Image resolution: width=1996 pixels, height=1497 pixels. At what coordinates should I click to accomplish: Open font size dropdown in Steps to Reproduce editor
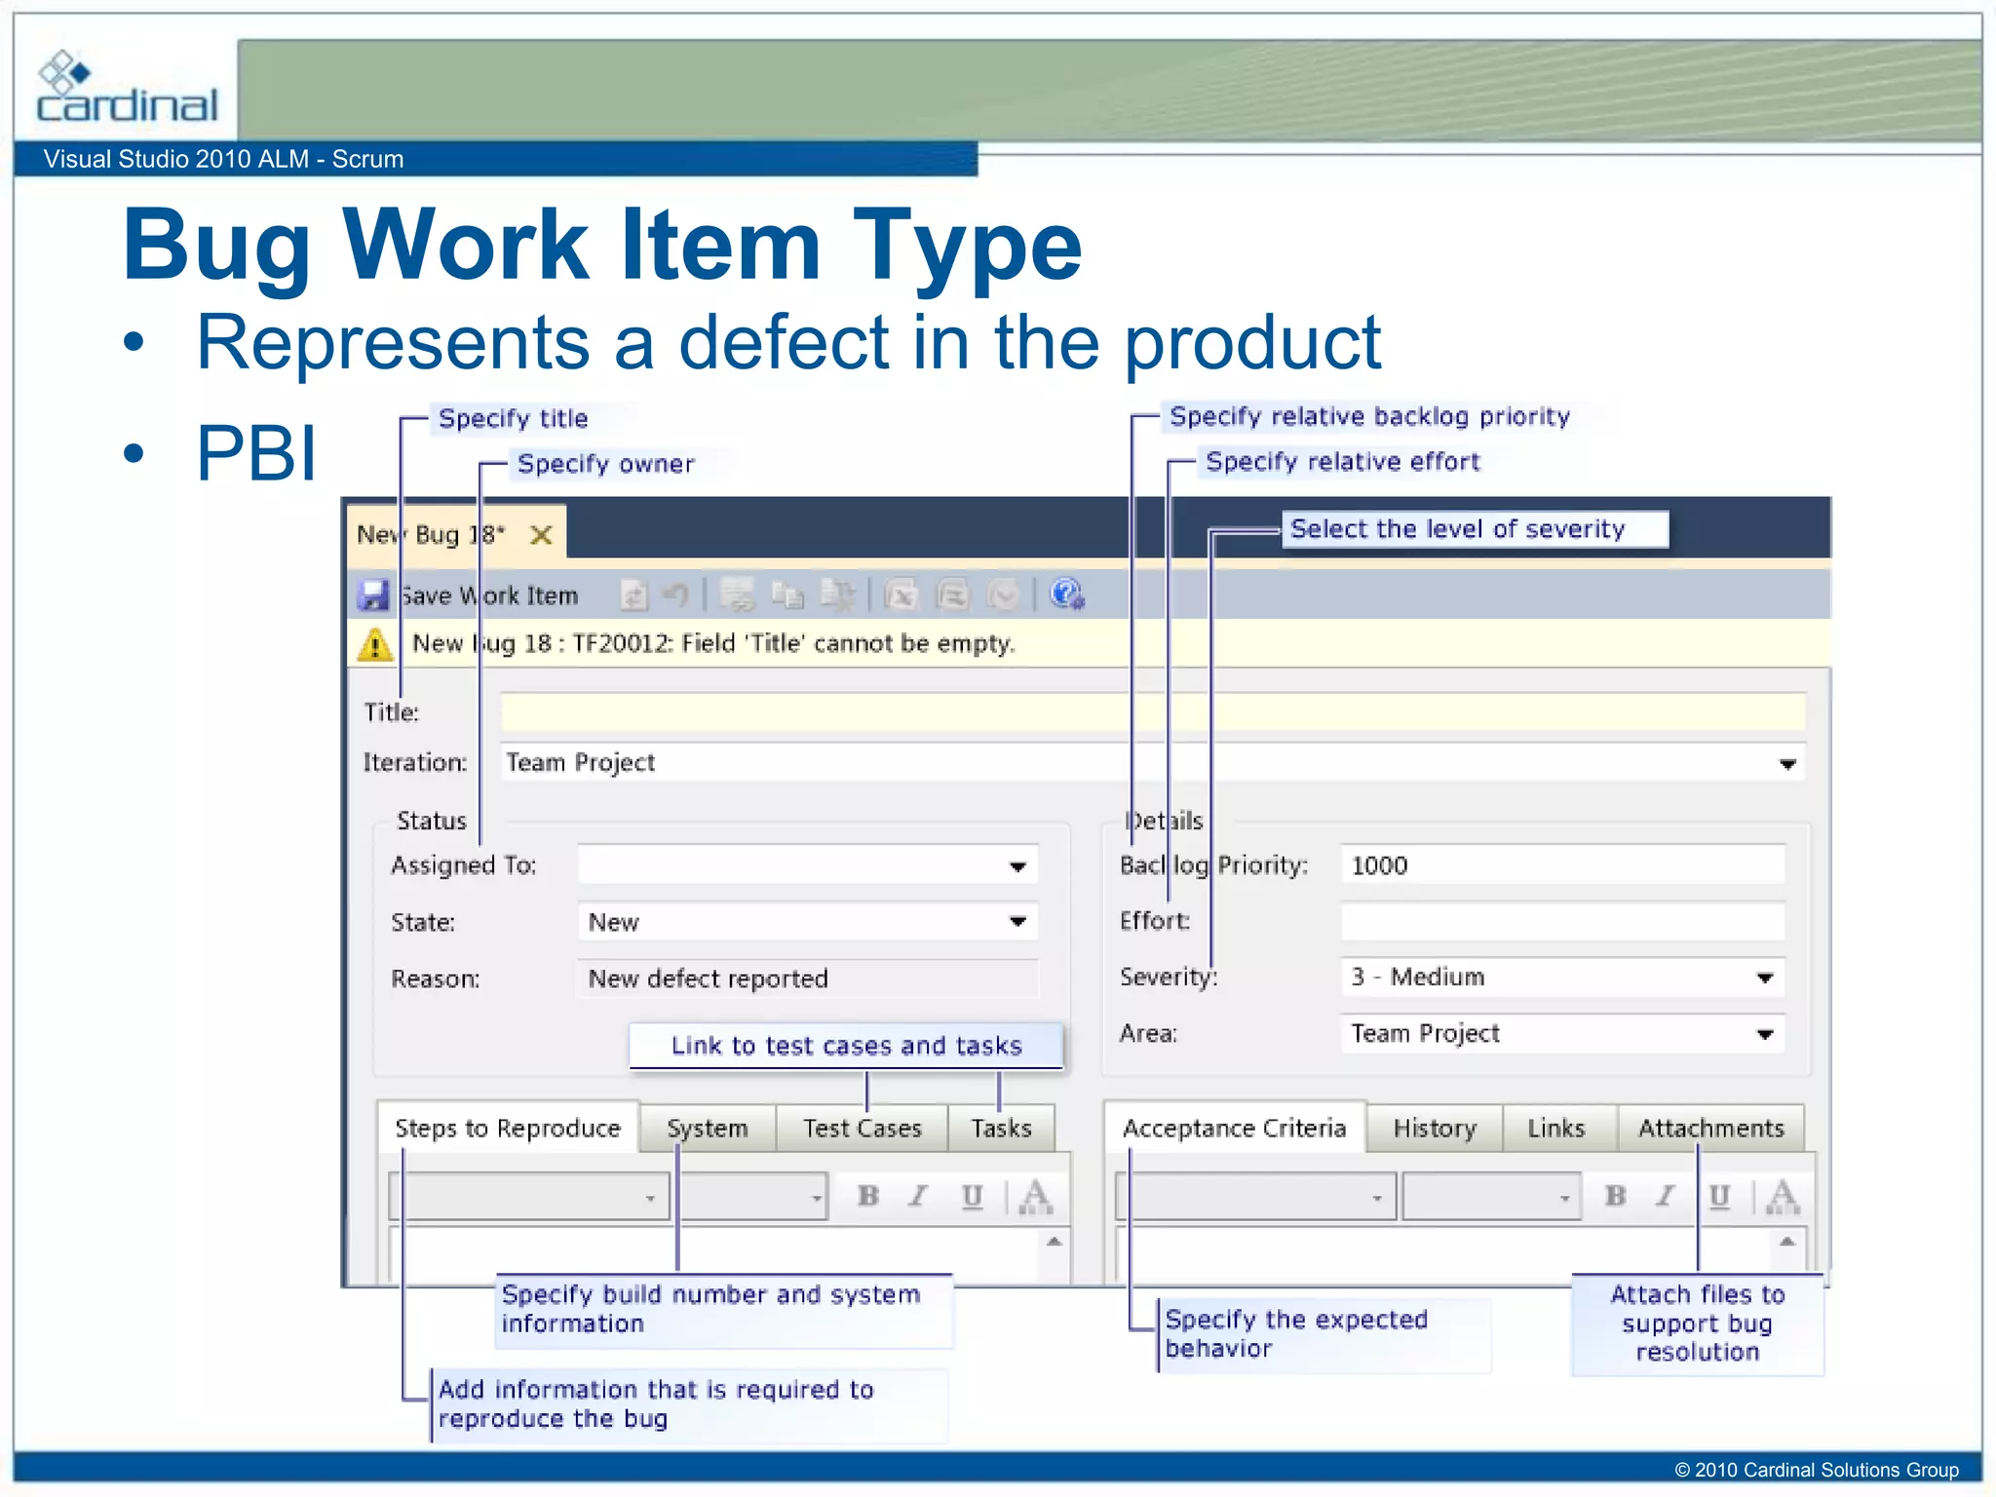[751, 1197]
